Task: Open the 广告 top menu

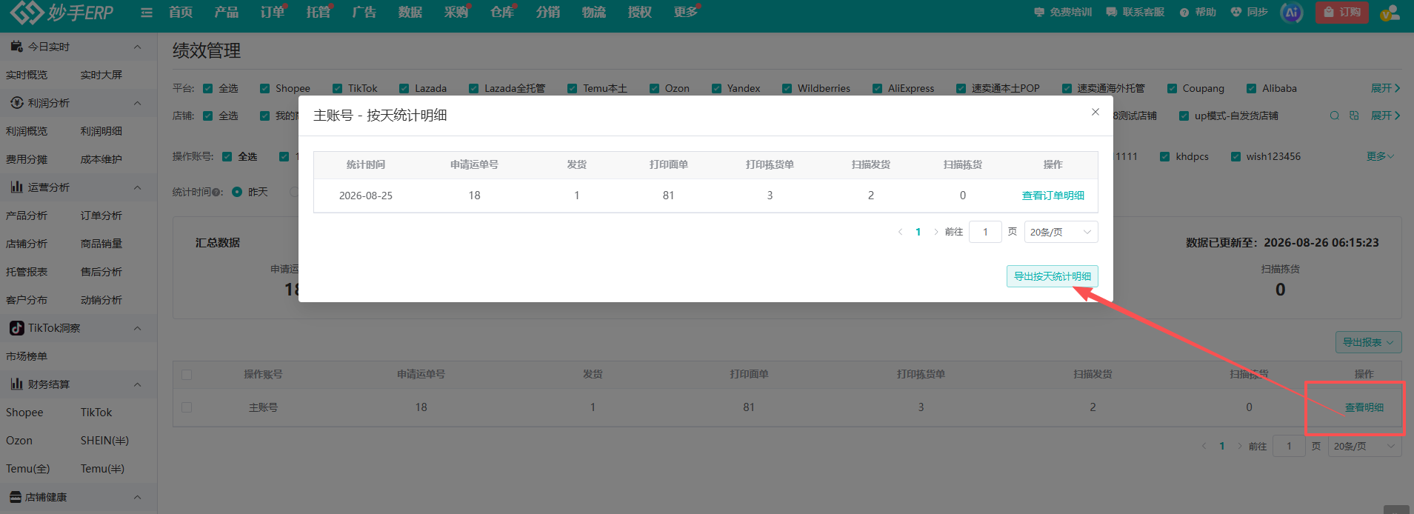Action: [364, 13]
